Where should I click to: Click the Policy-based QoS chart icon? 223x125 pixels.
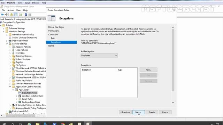pos(10,111)
